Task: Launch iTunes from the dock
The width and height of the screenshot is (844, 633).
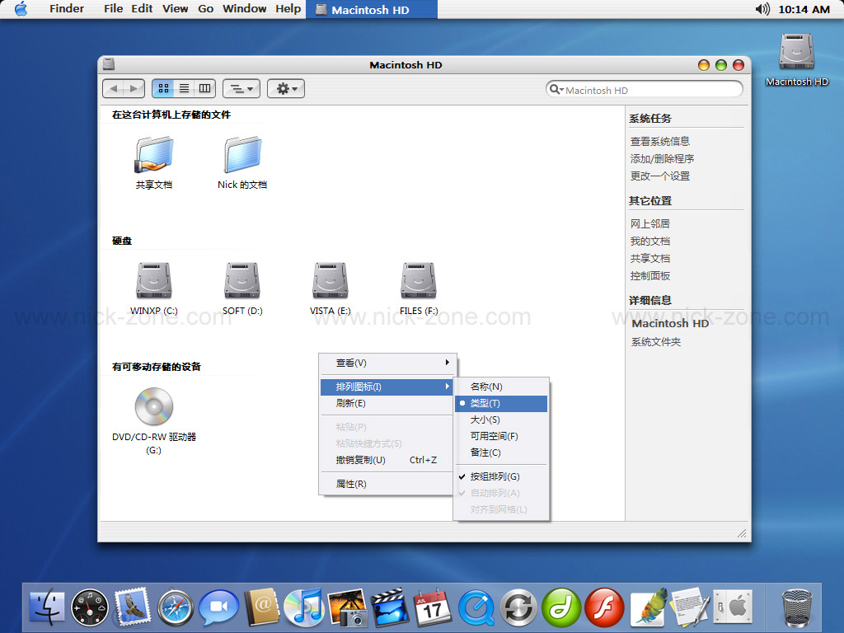Action: pyautogui.click(x=304, y=608)
